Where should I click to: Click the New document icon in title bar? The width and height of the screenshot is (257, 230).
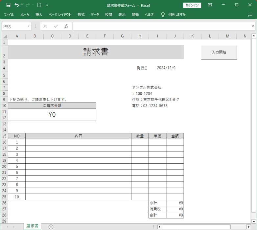point(39,5)
